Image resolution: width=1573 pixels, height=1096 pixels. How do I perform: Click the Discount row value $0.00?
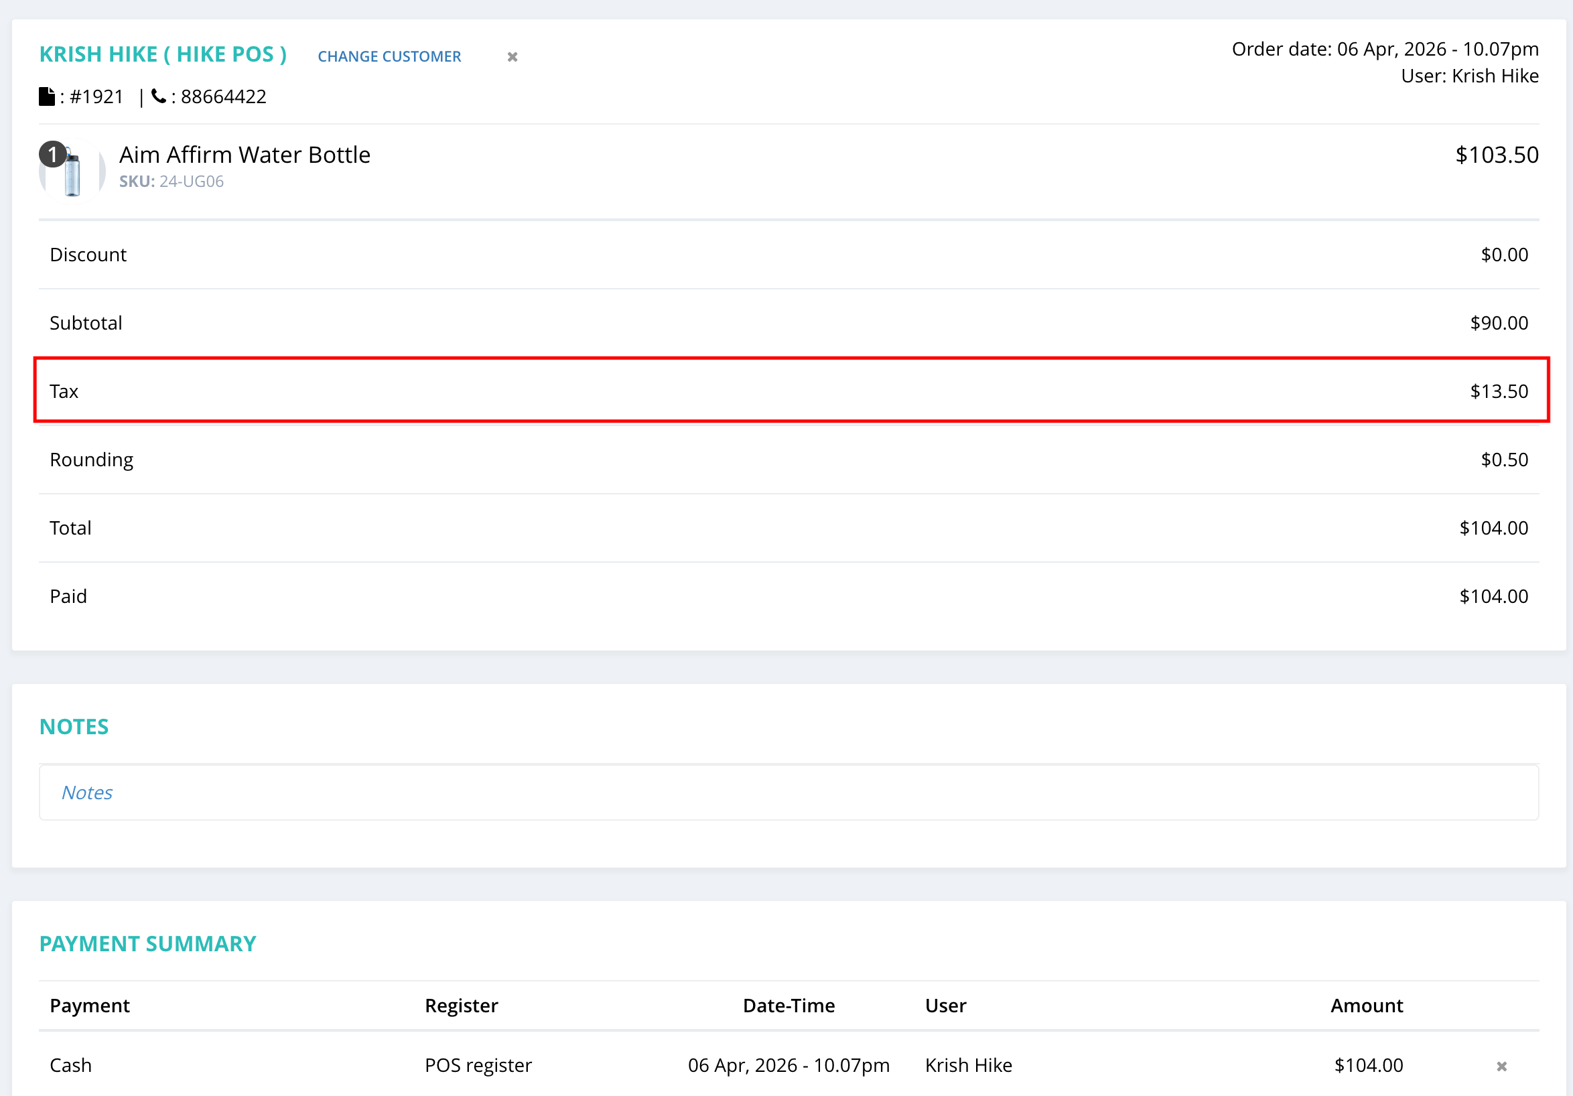1504,255
